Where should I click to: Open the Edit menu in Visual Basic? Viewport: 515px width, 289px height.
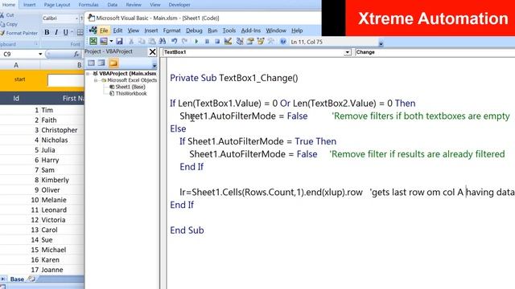[x=117, y=31]
